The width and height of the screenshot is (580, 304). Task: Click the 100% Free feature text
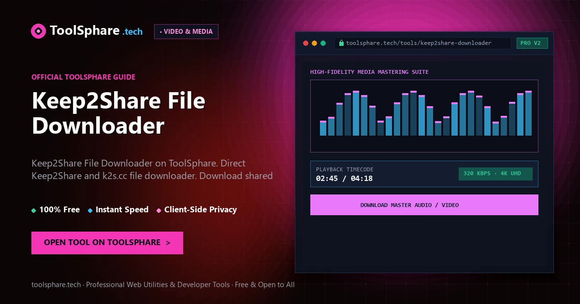[59, 209]
